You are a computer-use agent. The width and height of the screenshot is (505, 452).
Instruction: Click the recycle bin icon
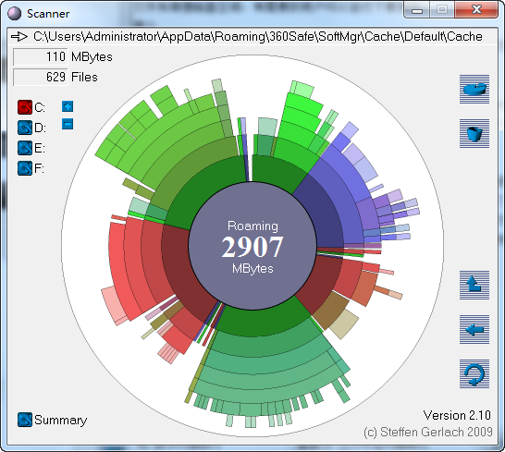[474, 134]
